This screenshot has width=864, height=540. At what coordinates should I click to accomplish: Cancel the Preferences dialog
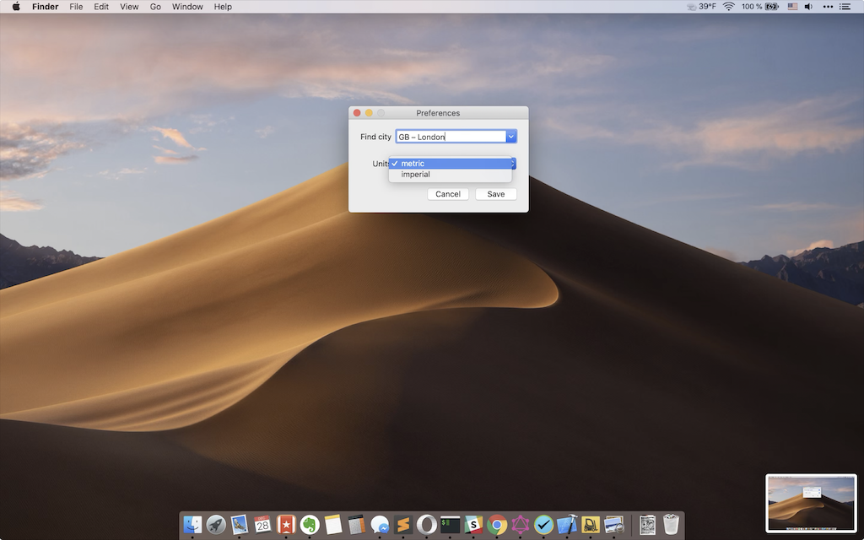448,194
